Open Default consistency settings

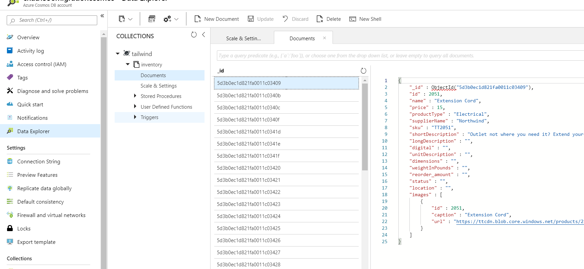(x=50, y=202)
